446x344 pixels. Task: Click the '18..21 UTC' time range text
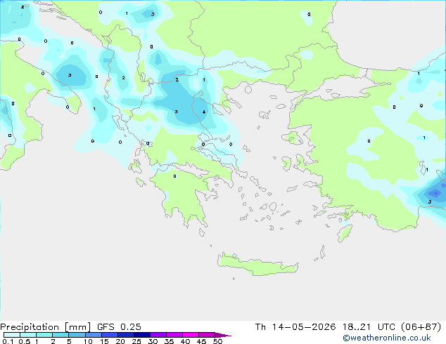tap(369, 327)
